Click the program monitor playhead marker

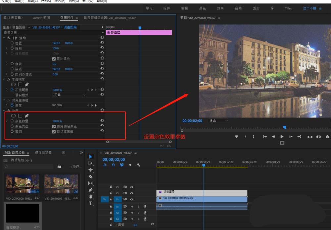pos(284,127)
